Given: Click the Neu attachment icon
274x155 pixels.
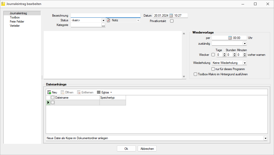Looking at the screenshot, I should tap(49, 92).
